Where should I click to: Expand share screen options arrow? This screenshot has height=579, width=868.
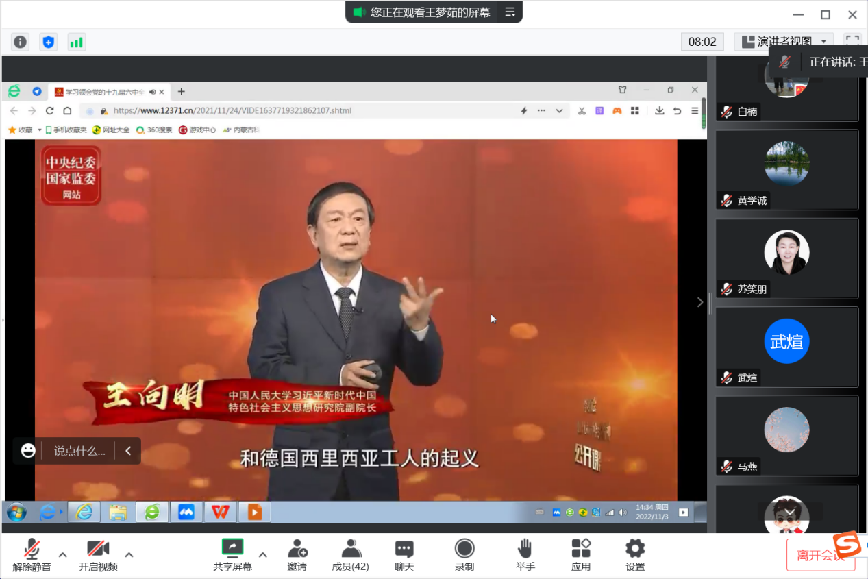(263, 554)
